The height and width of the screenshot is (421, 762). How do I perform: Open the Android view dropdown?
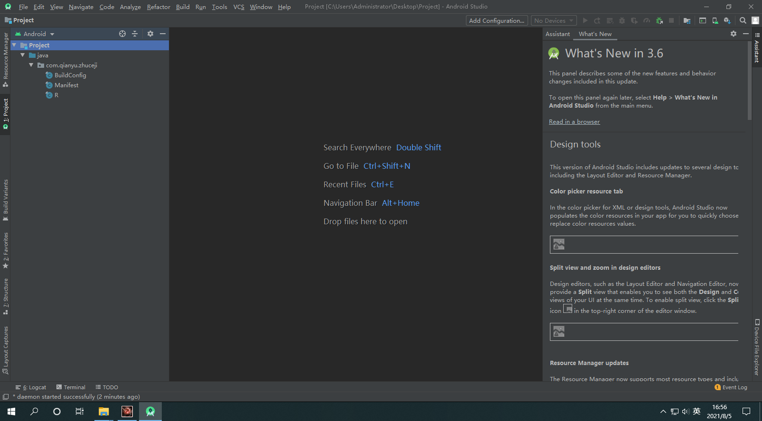pos(35,34)
